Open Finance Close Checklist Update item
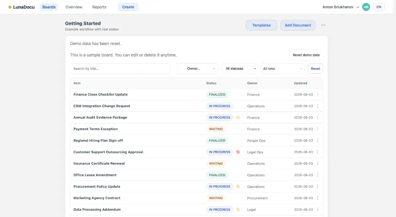 [x=100, y=95]
